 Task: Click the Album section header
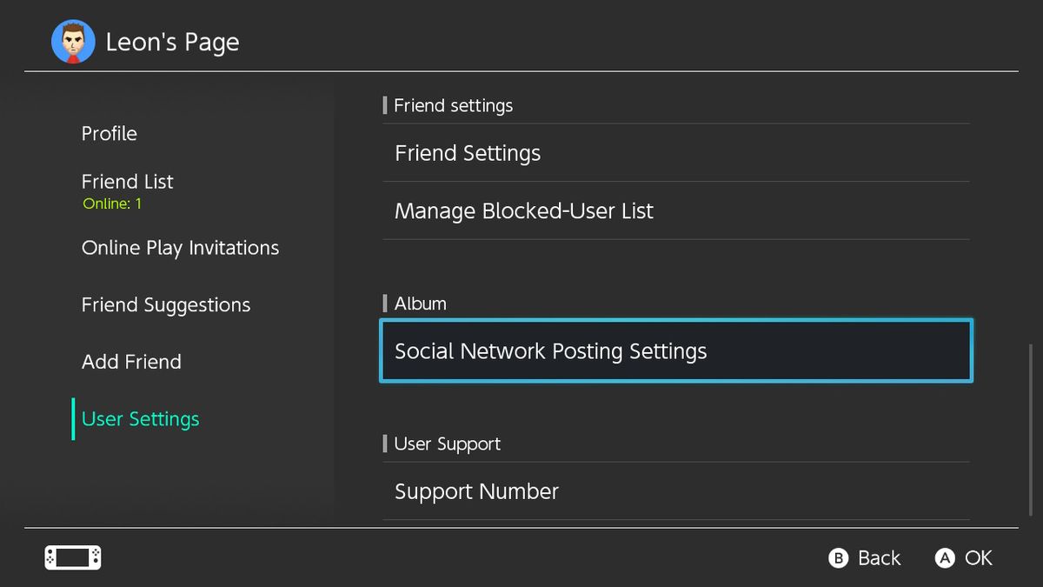click(x=421, y=303)
